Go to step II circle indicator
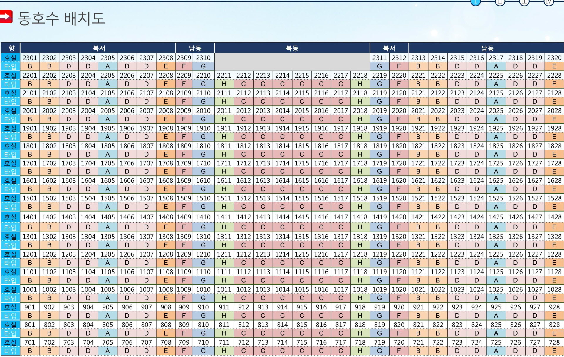564x357 pixels. [500, 2]
